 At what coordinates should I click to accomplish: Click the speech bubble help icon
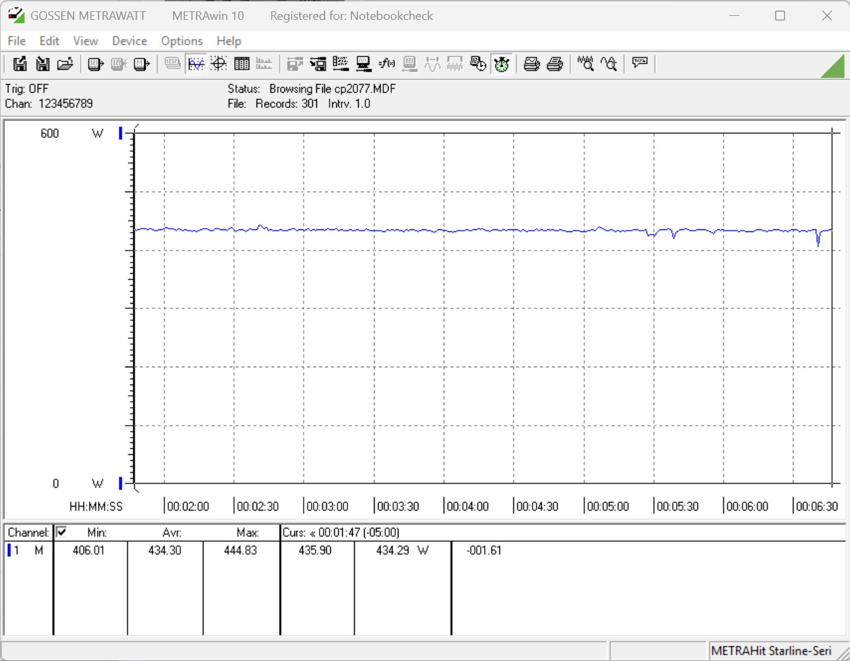point(640,63)
